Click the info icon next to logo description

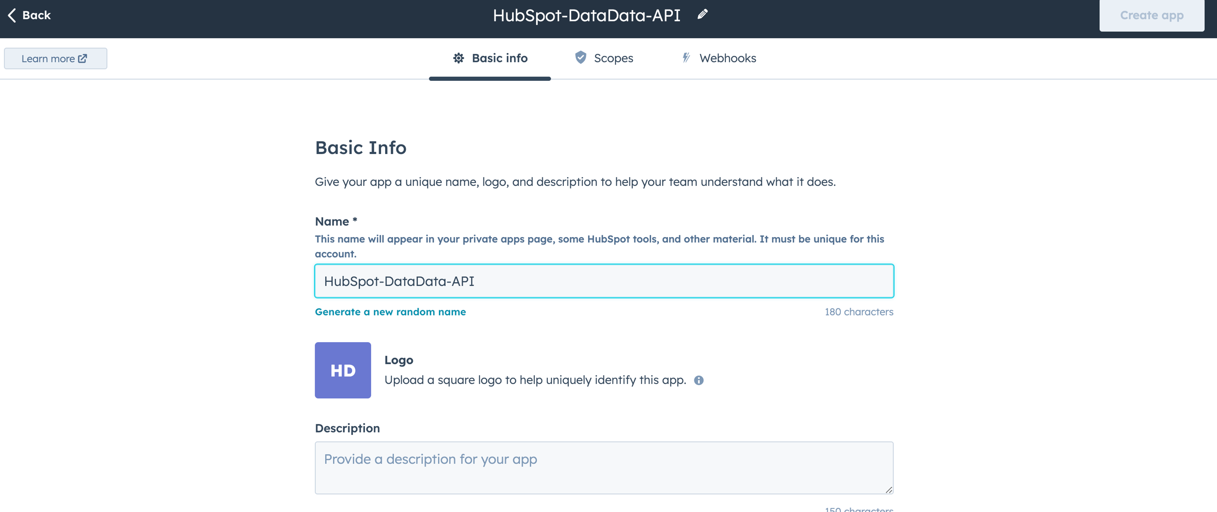tap(699, 380)
